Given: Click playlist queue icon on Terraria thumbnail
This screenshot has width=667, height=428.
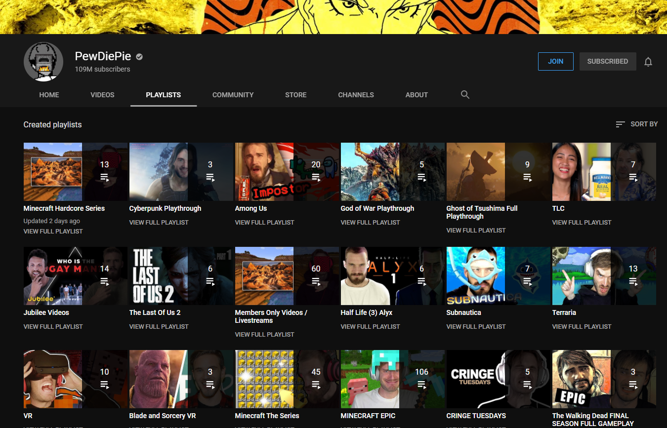Looking at the screenshot, I should click(x=633, y=281).
